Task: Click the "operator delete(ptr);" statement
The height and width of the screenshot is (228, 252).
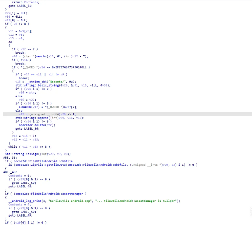Action: [37, 125]
